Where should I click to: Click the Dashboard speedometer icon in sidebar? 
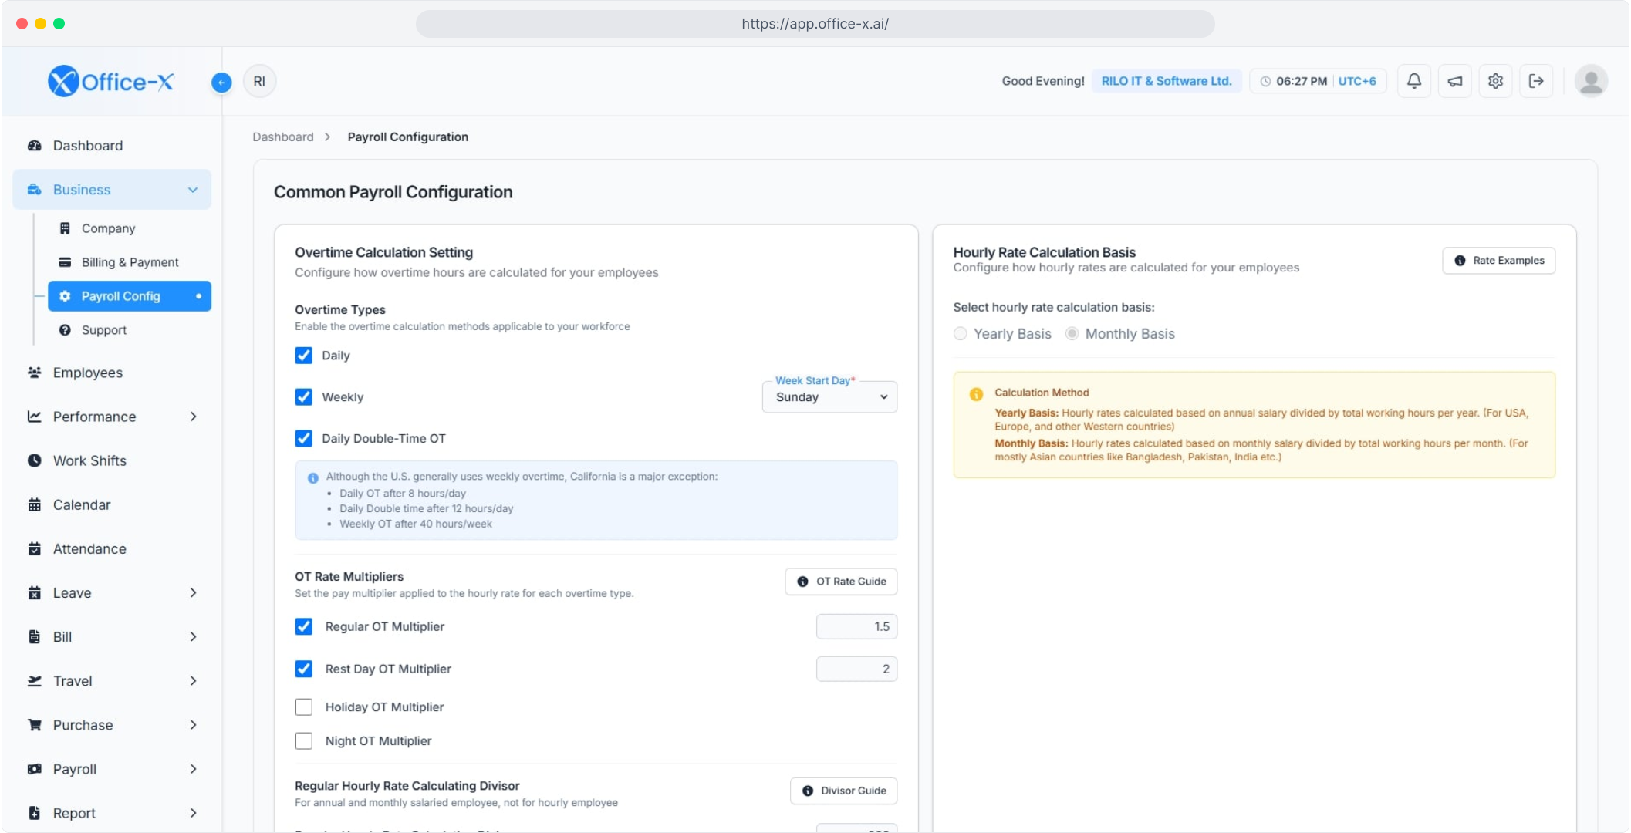[35, 146]
